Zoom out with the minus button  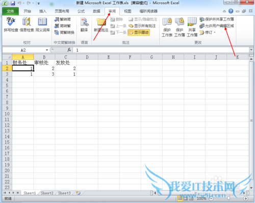[x=211, y=198]
